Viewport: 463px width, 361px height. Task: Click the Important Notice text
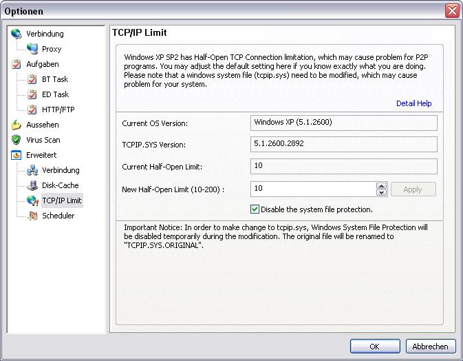(x=275, y=236)
